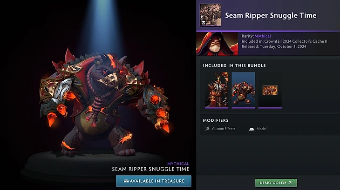This screenshot has width=340, height=190.
Task: Click the Model modifier golem icon
Action: [252, 129]
